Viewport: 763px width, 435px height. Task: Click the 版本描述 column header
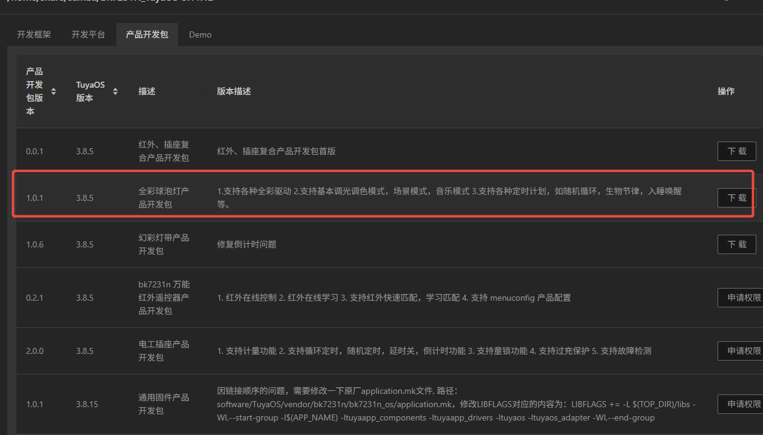(234, 91)
